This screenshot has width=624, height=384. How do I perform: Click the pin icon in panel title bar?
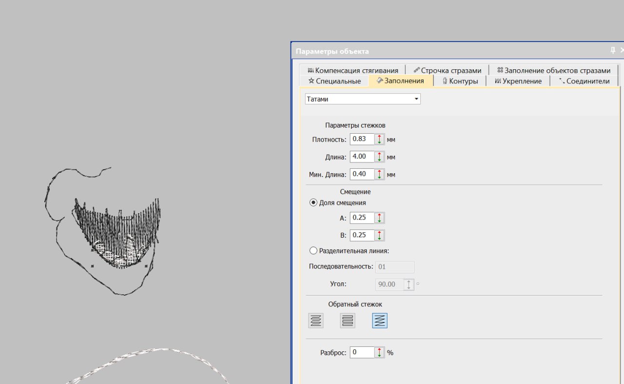click(x=613, y=51)
